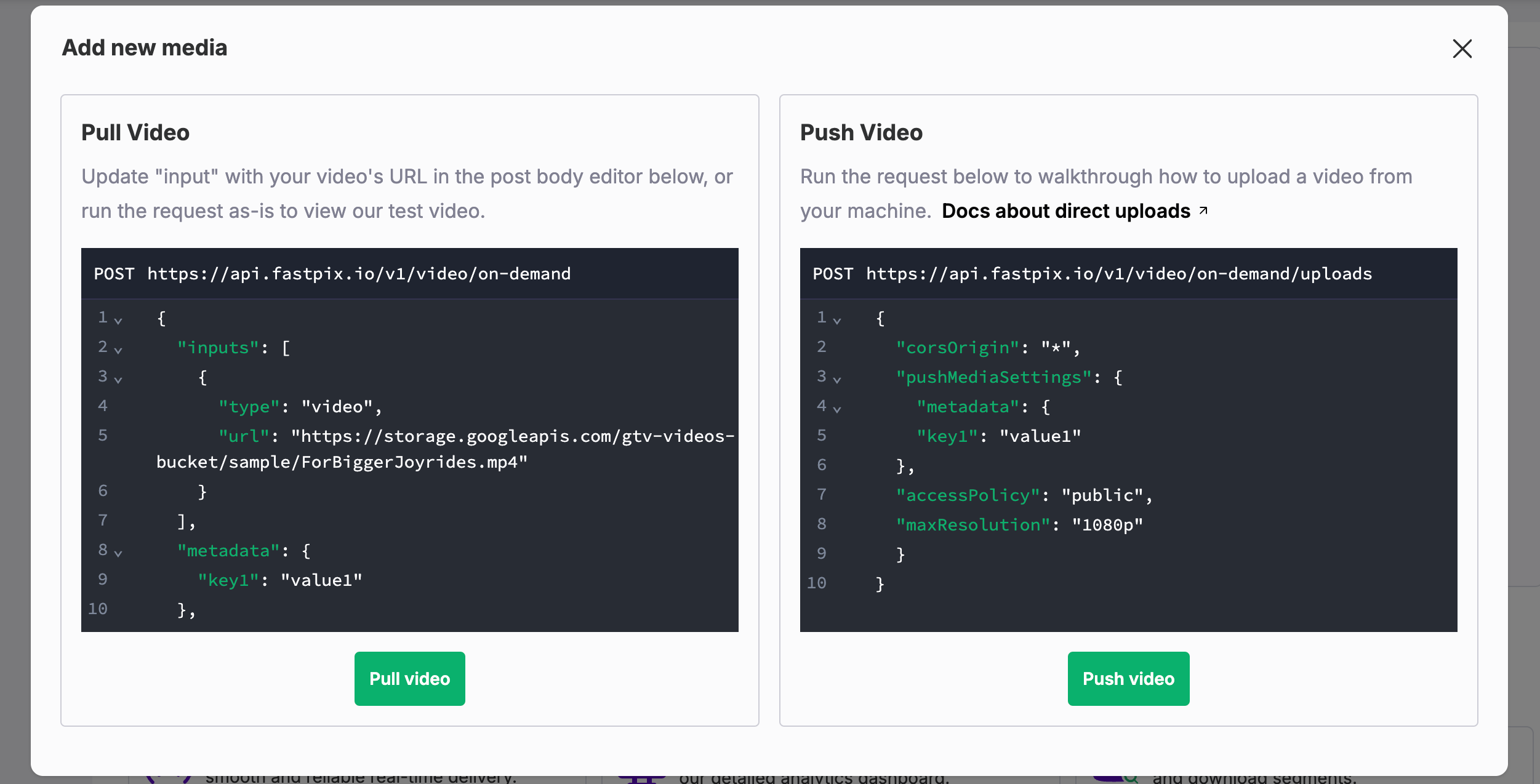
Task: Click the "maxResolution": "1080p" line
Action: [x=1019, y=525]
